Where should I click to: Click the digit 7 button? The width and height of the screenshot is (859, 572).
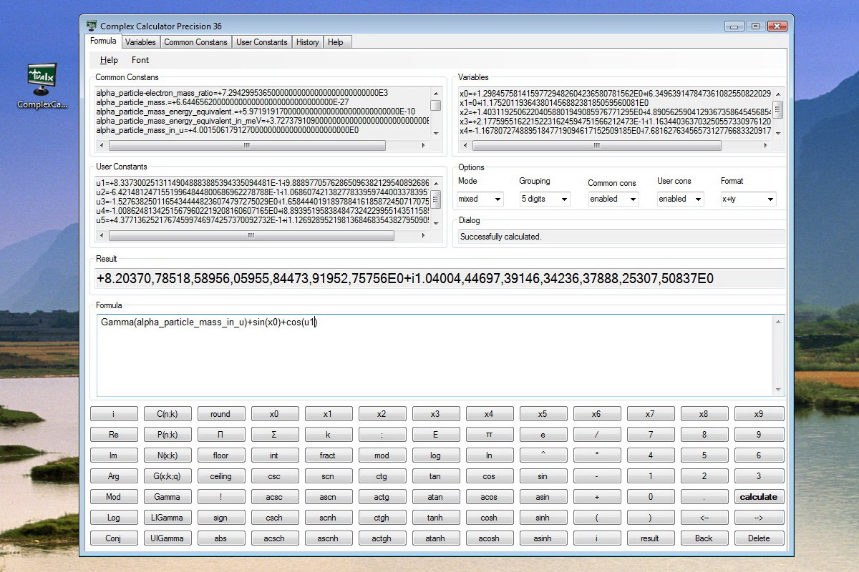[650, 435]
